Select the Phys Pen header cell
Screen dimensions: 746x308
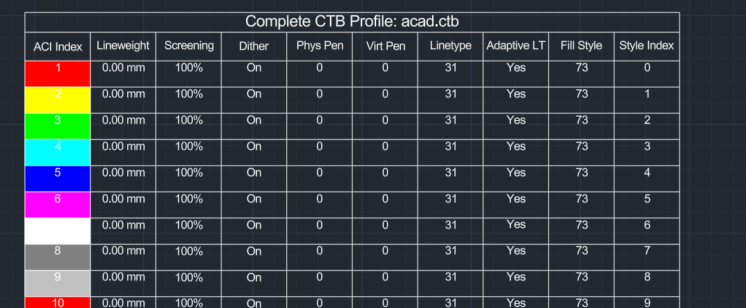(319, 46)
